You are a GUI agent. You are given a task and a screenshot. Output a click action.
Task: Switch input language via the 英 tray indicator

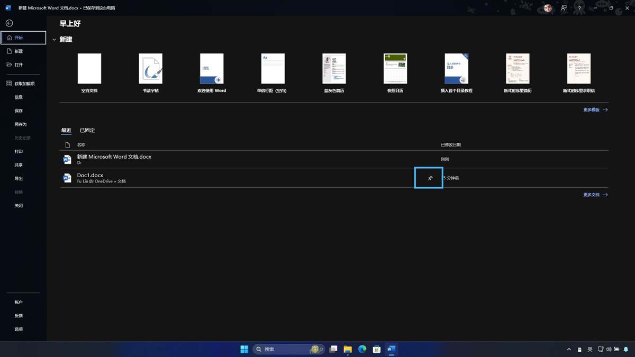tap(589, 349)
